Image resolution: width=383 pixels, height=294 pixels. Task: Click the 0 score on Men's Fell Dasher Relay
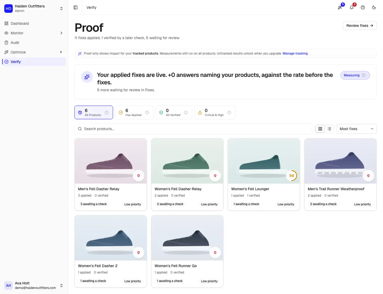[x=139, y=176]
